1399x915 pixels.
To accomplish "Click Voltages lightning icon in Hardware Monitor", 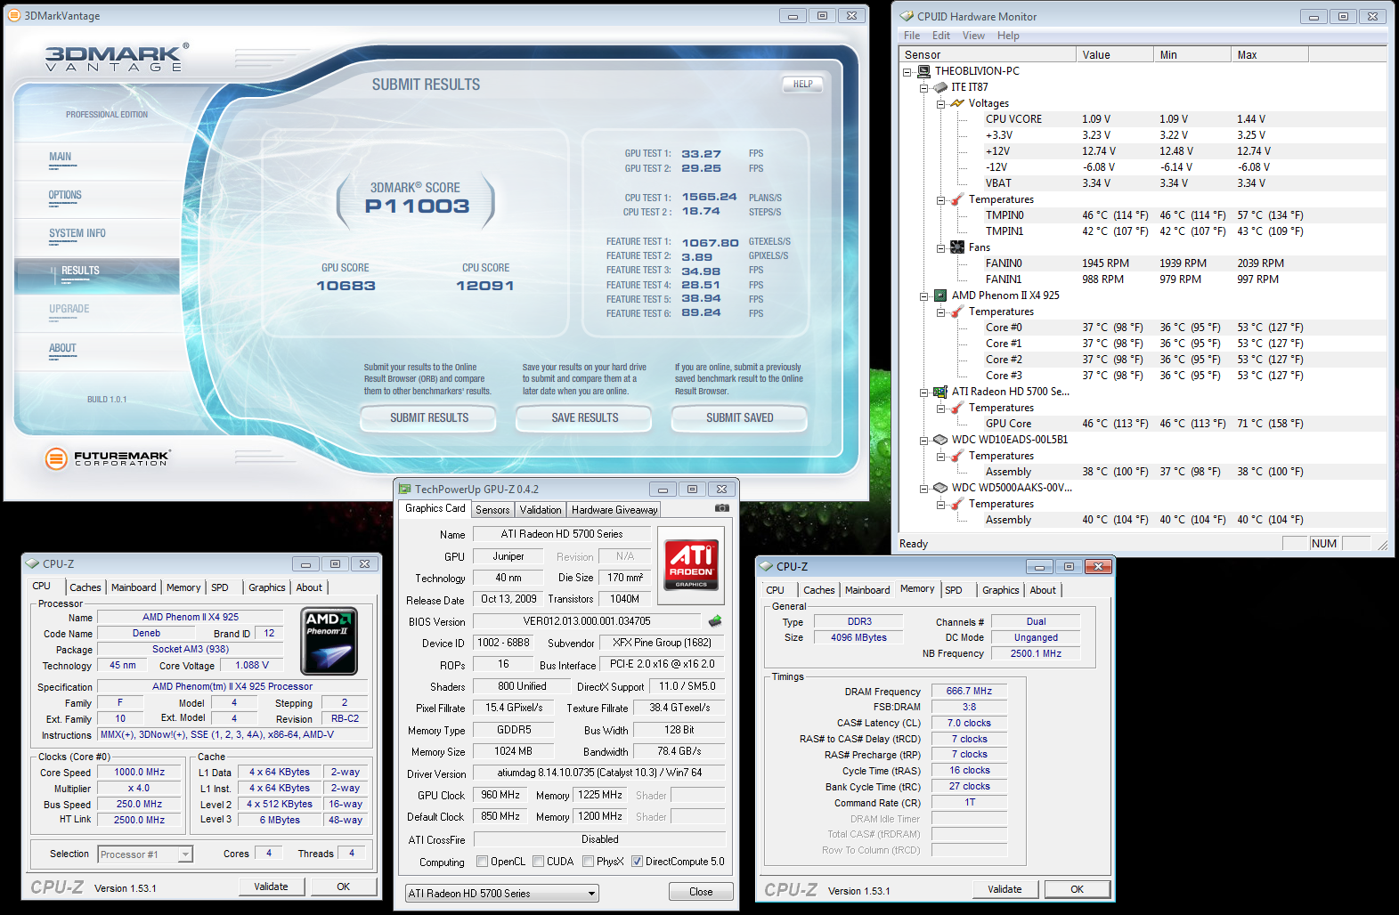I will point(957,103).
